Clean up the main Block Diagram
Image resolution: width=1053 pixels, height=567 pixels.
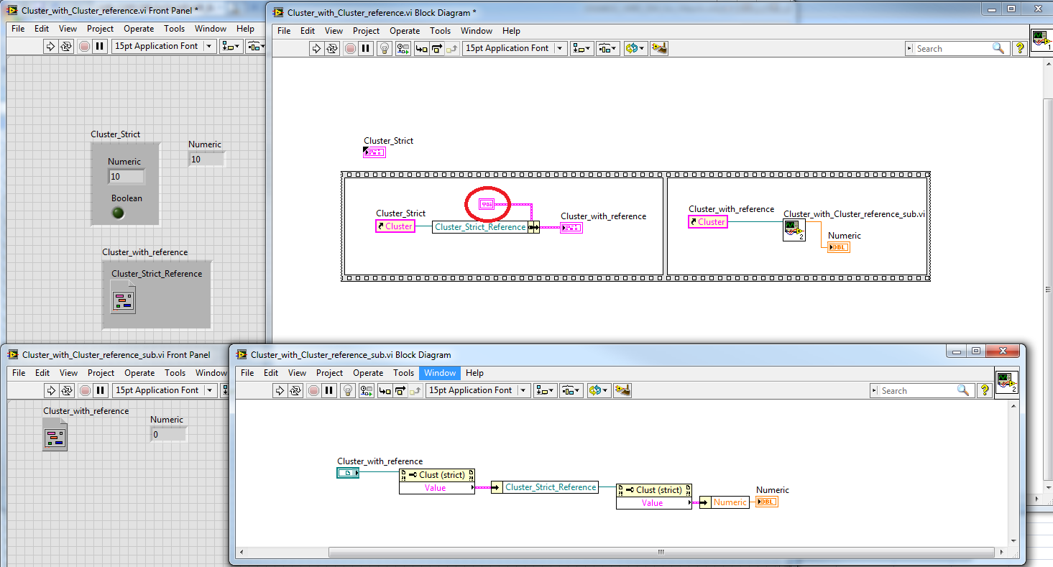point(659,48)
